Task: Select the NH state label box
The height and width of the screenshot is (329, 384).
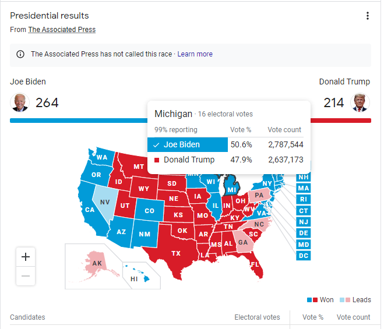Action: tap(304, 177)
